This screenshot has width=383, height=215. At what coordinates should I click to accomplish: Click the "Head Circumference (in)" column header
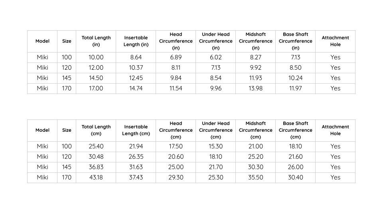176,41
